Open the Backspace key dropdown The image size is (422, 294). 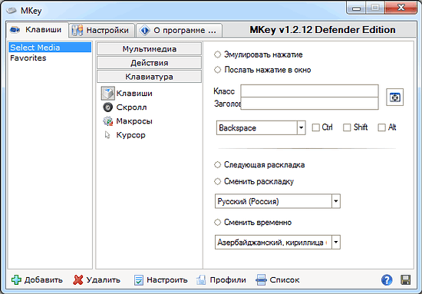tap(302, 127)
